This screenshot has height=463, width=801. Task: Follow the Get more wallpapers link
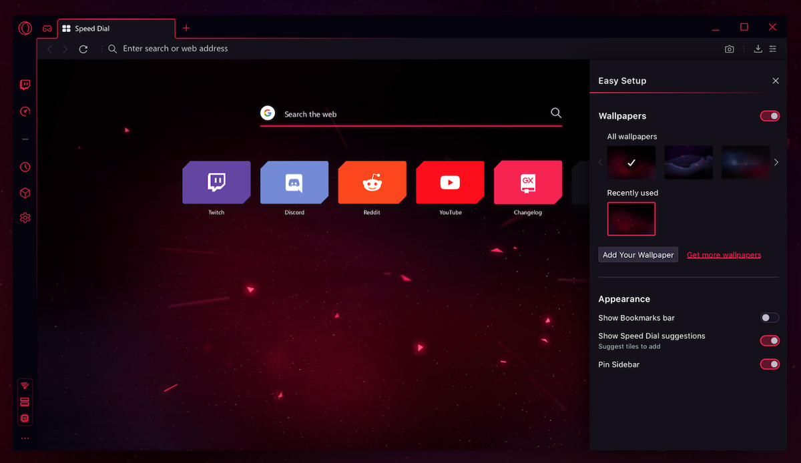724,255
